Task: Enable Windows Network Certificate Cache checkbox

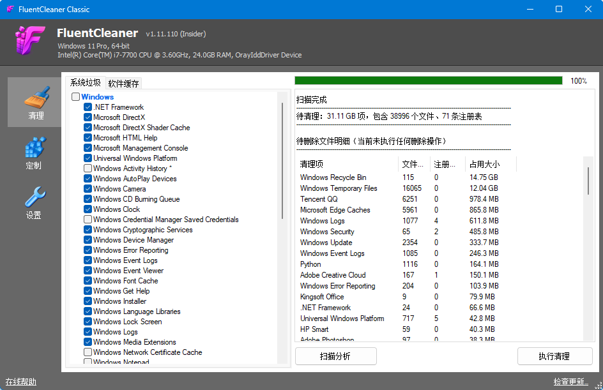Action: click(x=88, y=352)
